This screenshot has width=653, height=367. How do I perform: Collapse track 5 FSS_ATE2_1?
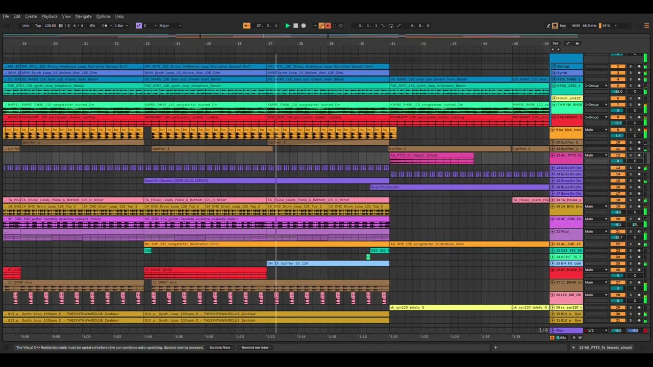554,86
